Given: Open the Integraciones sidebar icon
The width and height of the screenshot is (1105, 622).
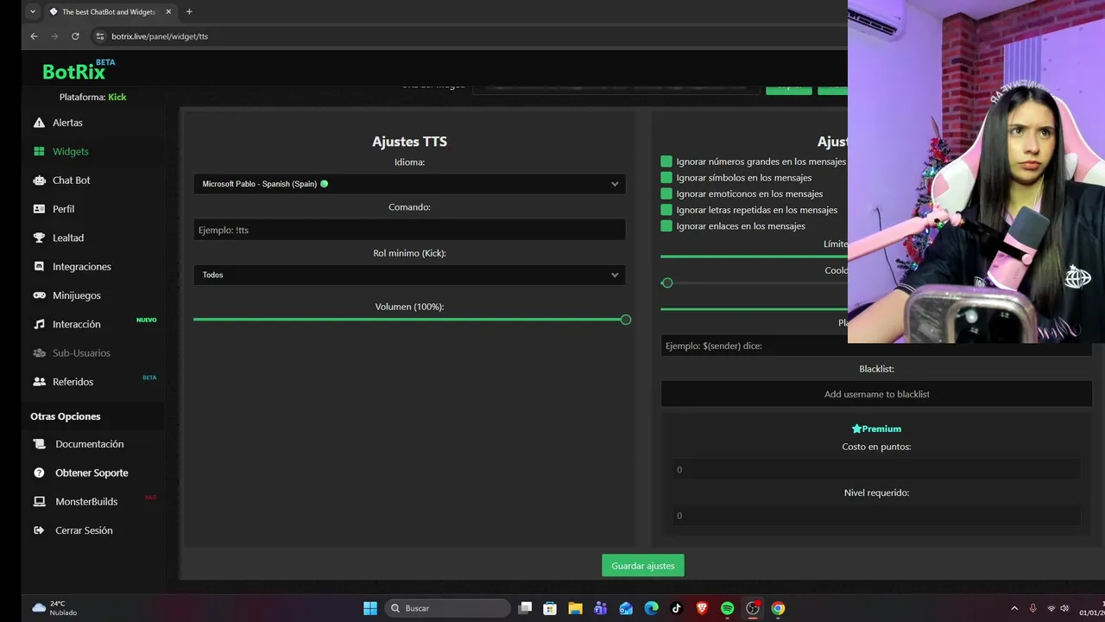Looking at the screenshot, I should 39,267.
